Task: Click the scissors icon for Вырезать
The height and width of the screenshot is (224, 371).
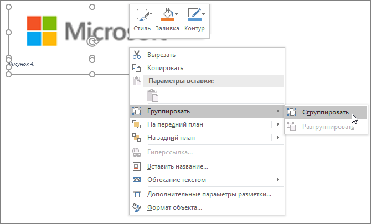Action: 137,55
